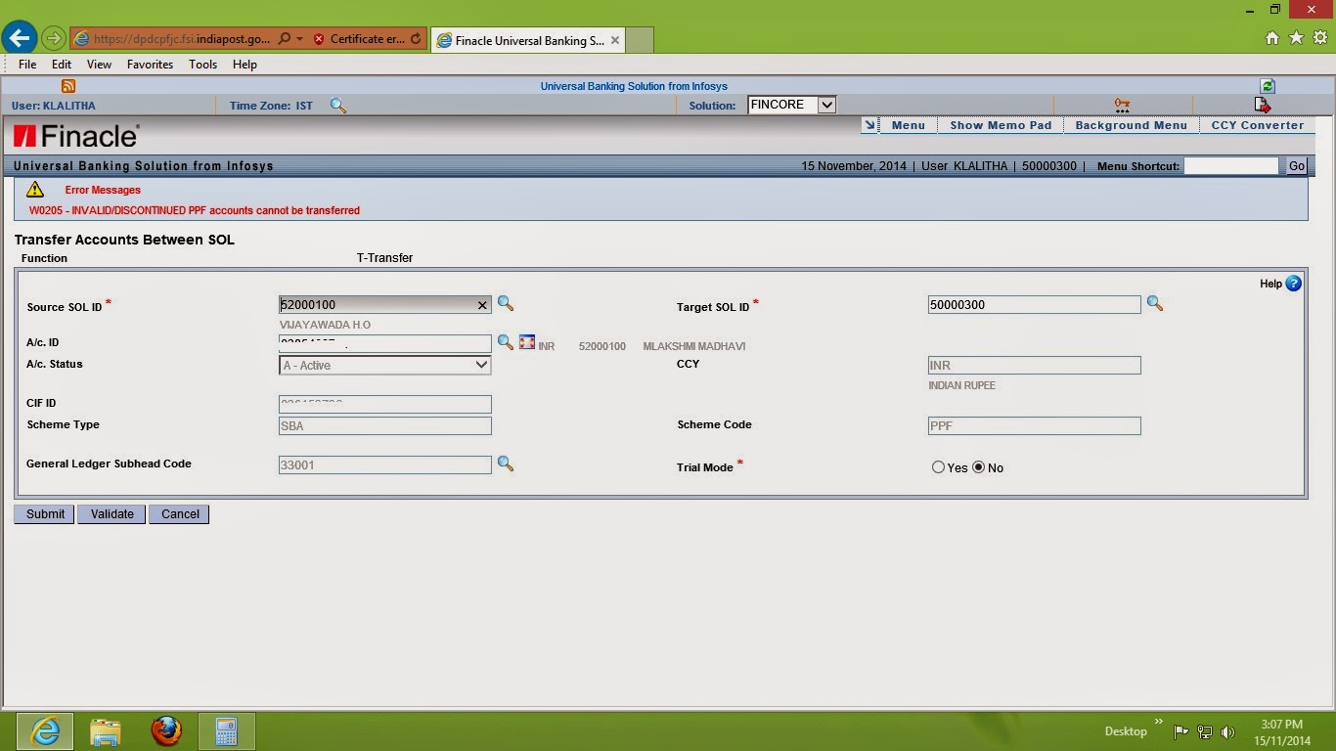1336x751 pixels.
Task: Open the Source SOL ID search magnifier
Action: click(x=506, y=304)
